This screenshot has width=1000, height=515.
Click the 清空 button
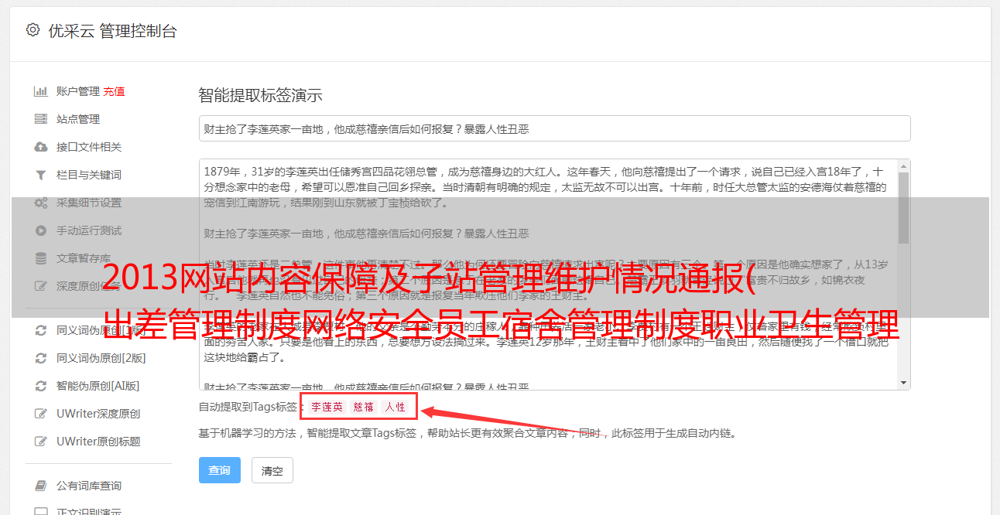pyautogui.click(x=272, y=470)
